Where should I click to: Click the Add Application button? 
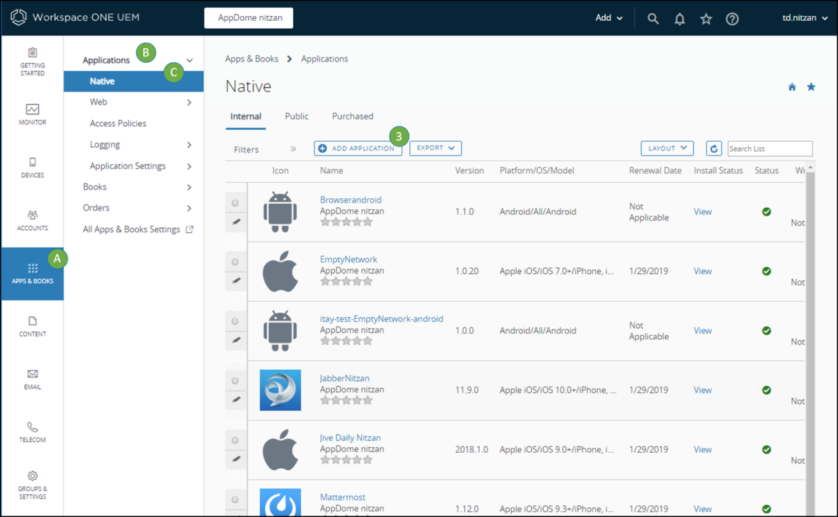click(x=358, y=148)
